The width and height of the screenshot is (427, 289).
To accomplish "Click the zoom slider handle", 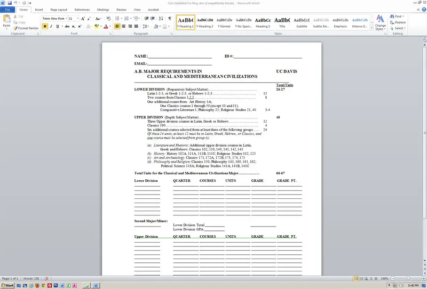I will pos(408,278).
